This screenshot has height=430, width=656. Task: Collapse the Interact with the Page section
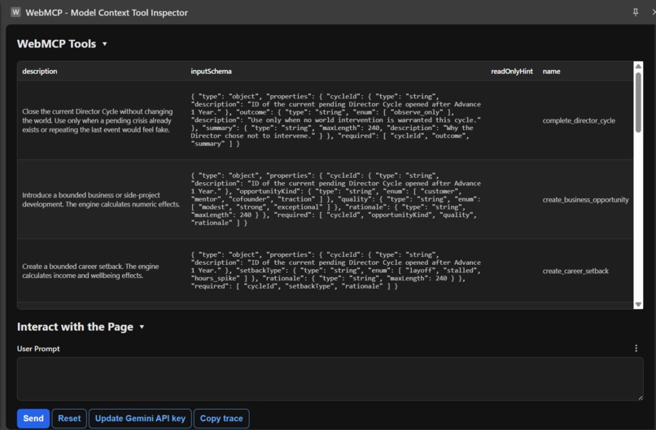click(142, 327)
